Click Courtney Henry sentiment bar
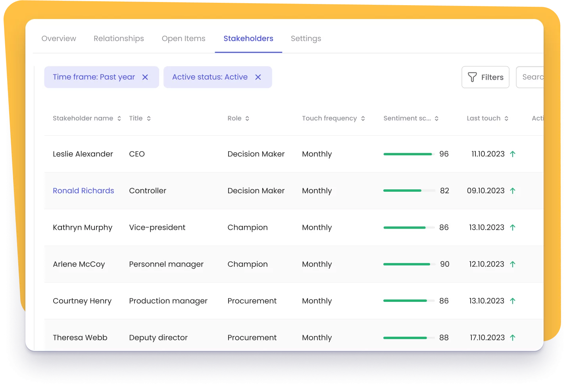This screenshot has width=569, height=389. click(409, 301)
